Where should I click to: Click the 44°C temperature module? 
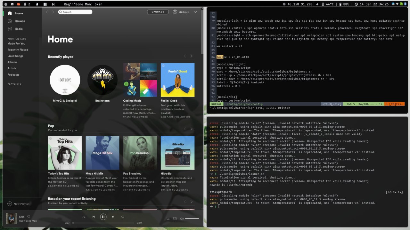[328, 4]
